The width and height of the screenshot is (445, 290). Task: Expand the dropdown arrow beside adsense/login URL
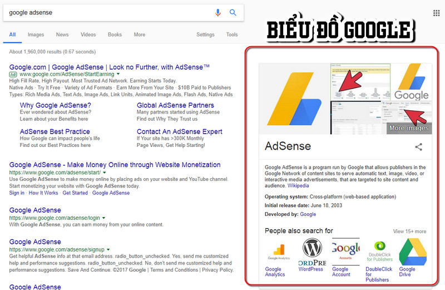(103, 218)
